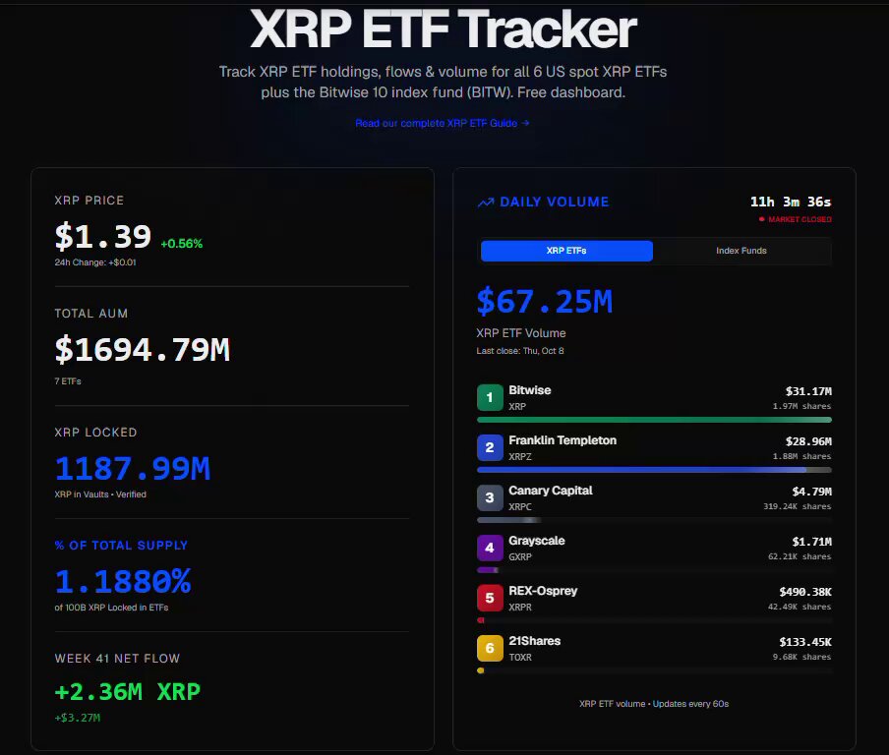Click the 11h 3m 36s countdown timer

pos(791,202)
